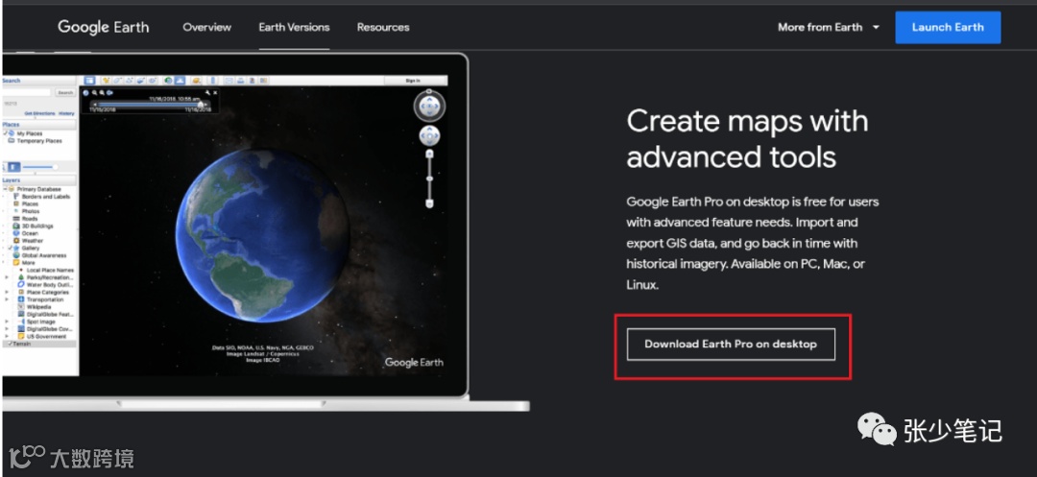Toggle the sidebar icon in Earth Pro toolbar
This screenshot has width=1037, height=477.
(90, 81)
